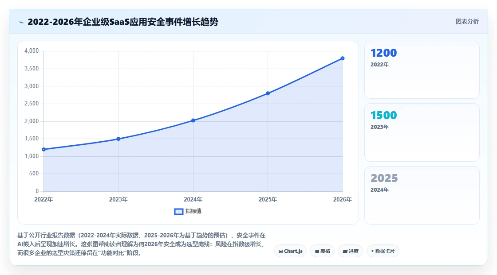This screenshot has width=497, height=275.
Task: Select the 1200 2022年 data card
Action: click(x=422, y=70)
